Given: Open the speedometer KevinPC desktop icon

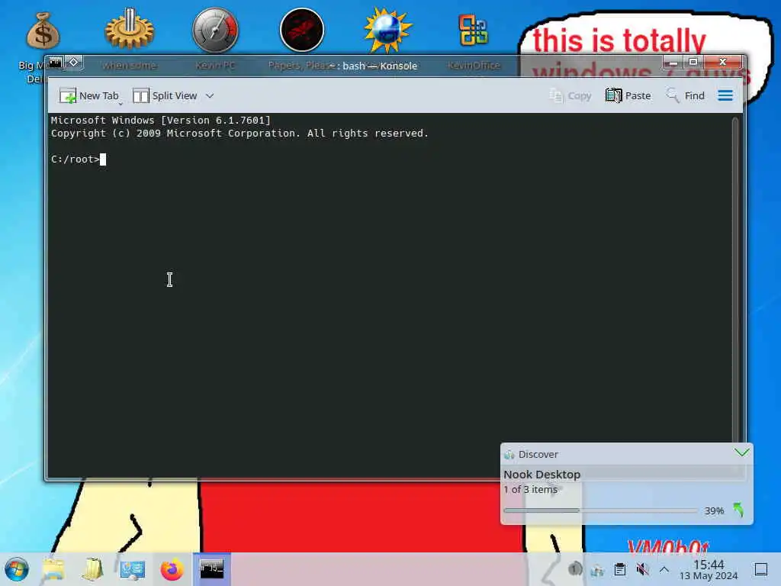Looking at the screenshot, I should click(215, 30).
